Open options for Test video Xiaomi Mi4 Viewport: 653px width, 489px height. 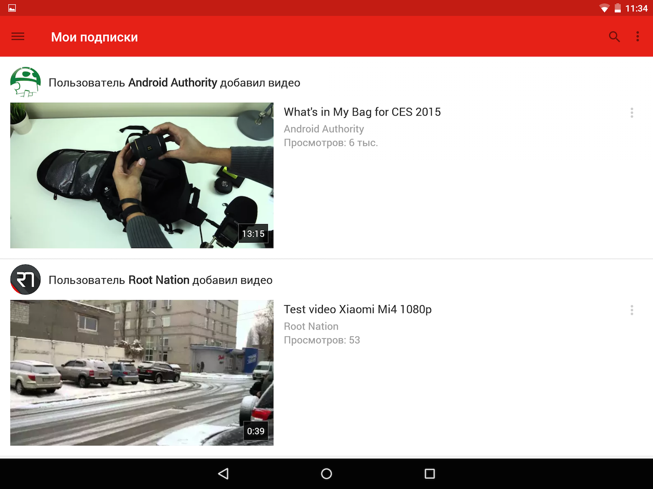point(632,310)
